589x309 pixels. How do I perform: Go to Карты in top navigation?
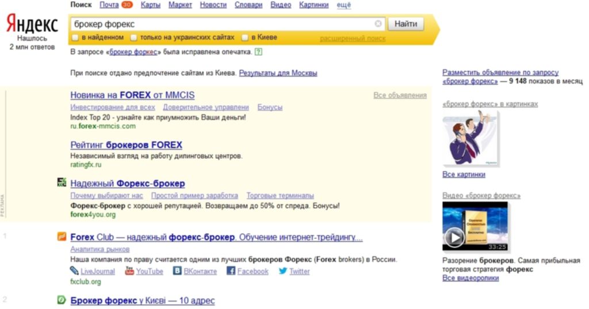tap(151, 5)
